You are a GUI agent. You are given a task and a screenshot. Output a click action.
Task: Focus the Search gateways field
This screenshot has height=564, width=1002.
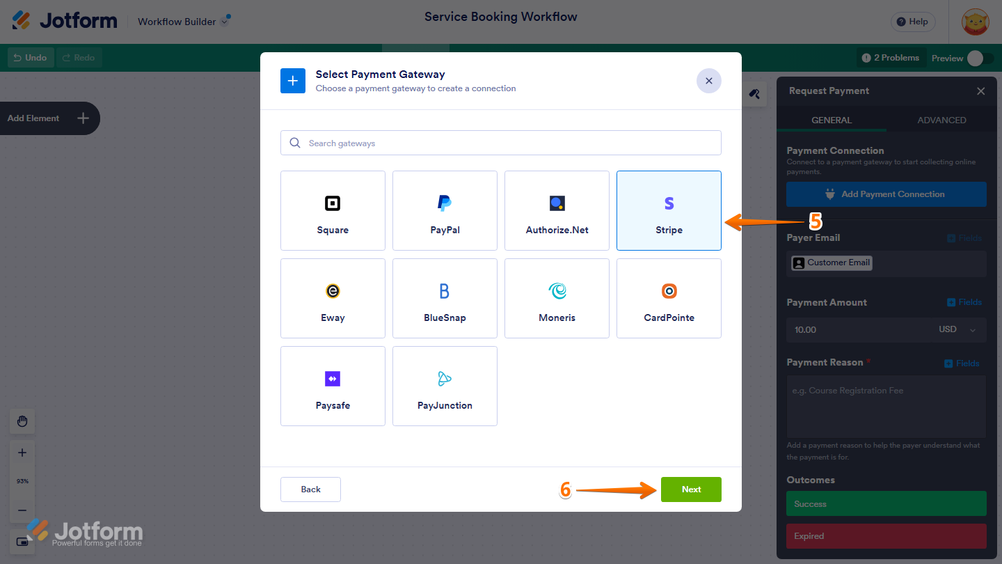[501, 143]
